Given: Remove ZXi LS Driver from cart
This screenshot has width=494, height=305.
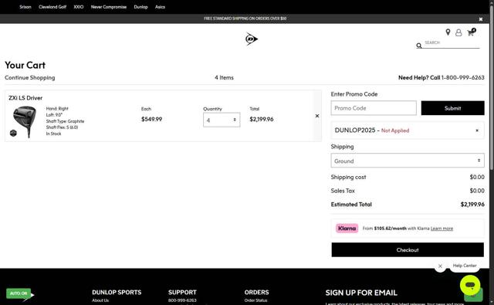Looking at the screenshot, I should (x=317, y=116).
